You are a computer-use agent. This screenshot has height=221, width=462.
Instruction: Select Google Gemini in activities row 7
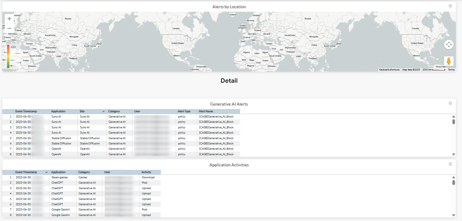61,210
